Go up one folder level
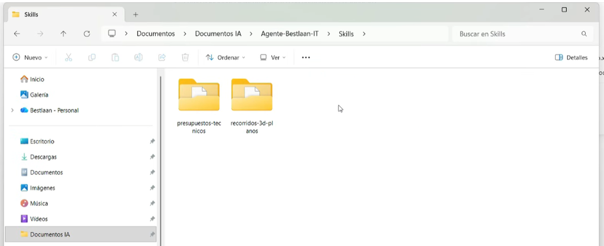The width and height of the screenshot is (604, 246). [64, 34]
